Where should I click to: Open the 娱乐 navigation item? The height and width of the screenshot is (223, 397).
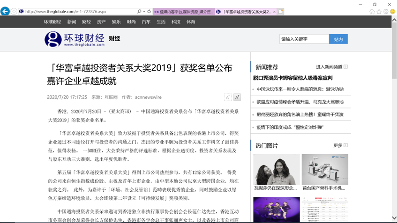(116, 22)
